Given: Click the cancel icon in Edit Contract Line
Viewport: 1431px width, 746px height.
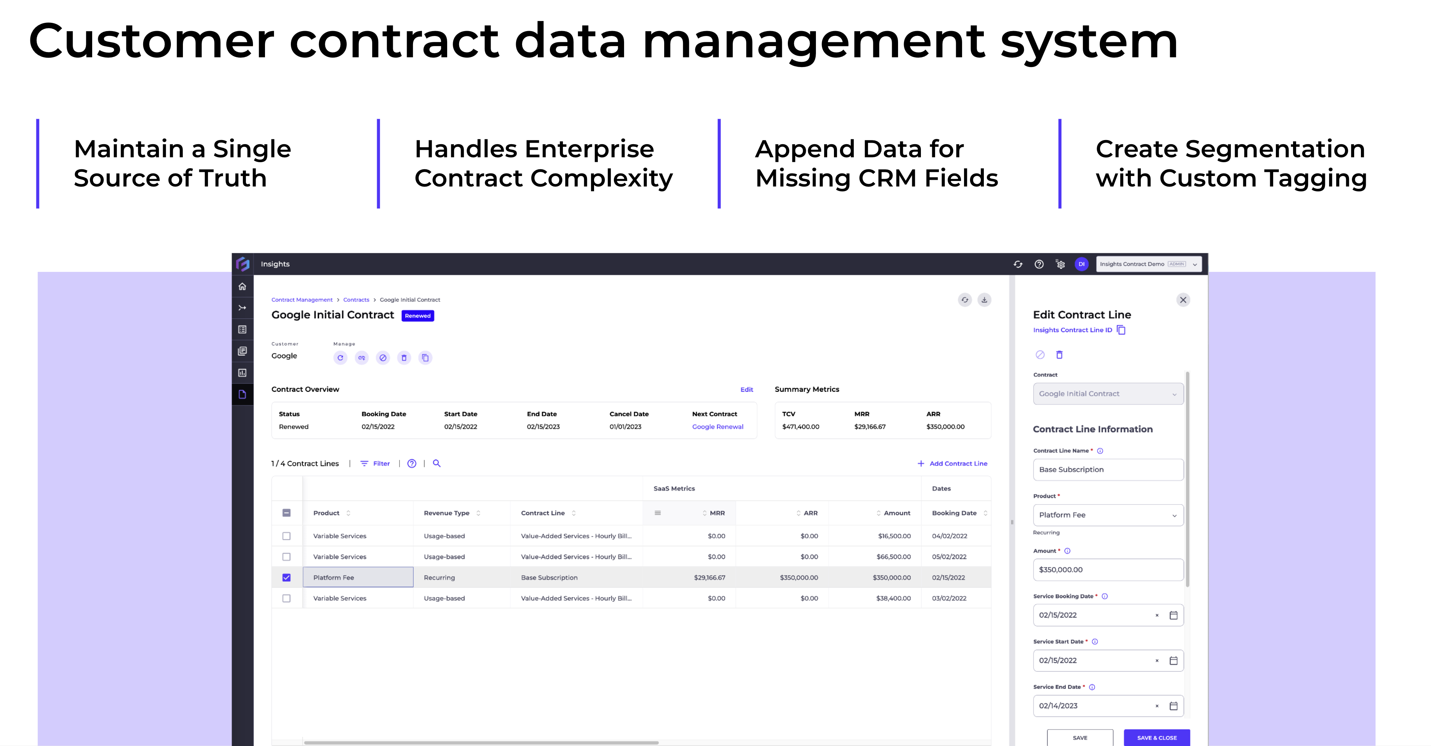Looking at the screenshot, I should click(x=1040, y=355).
